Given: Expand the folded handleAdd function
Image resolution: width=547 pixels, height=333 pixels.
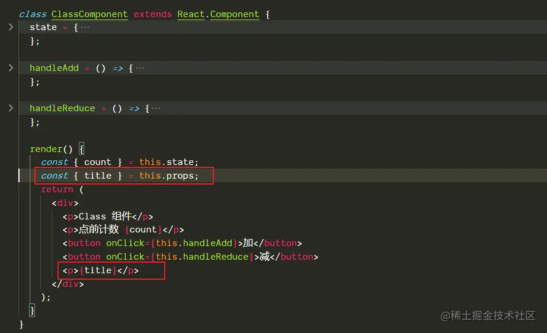Looking at the screenshot, I should [x=11, y=68].
